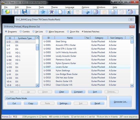Open the Language menu
The image size is (140, 120).
pos(70,7)
